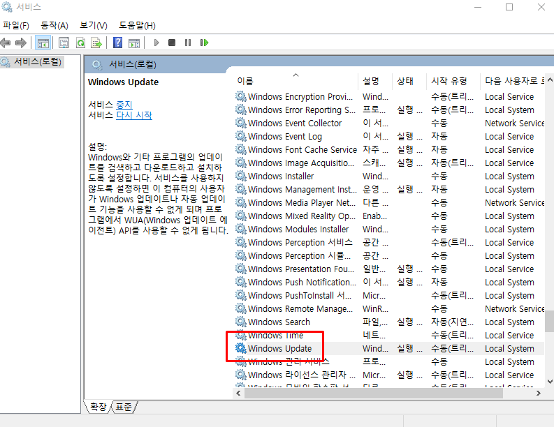Select the Windows Time service row

389,335
